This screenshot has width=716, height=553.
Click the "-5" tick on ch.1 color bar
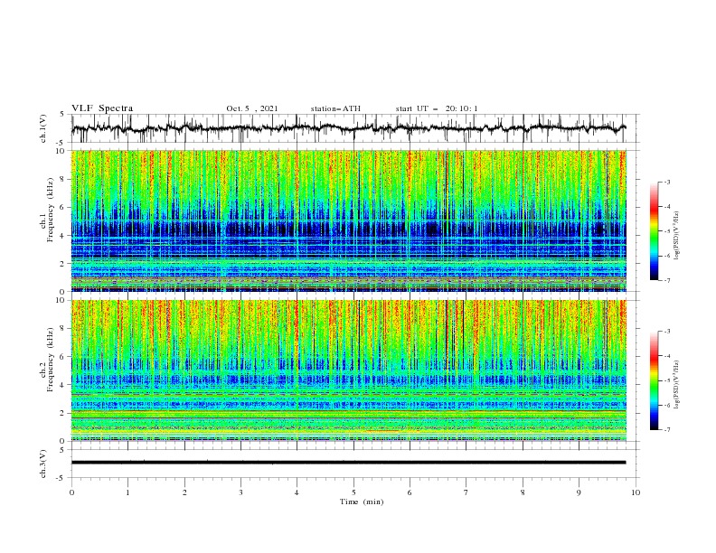click(x=666, y=231)
